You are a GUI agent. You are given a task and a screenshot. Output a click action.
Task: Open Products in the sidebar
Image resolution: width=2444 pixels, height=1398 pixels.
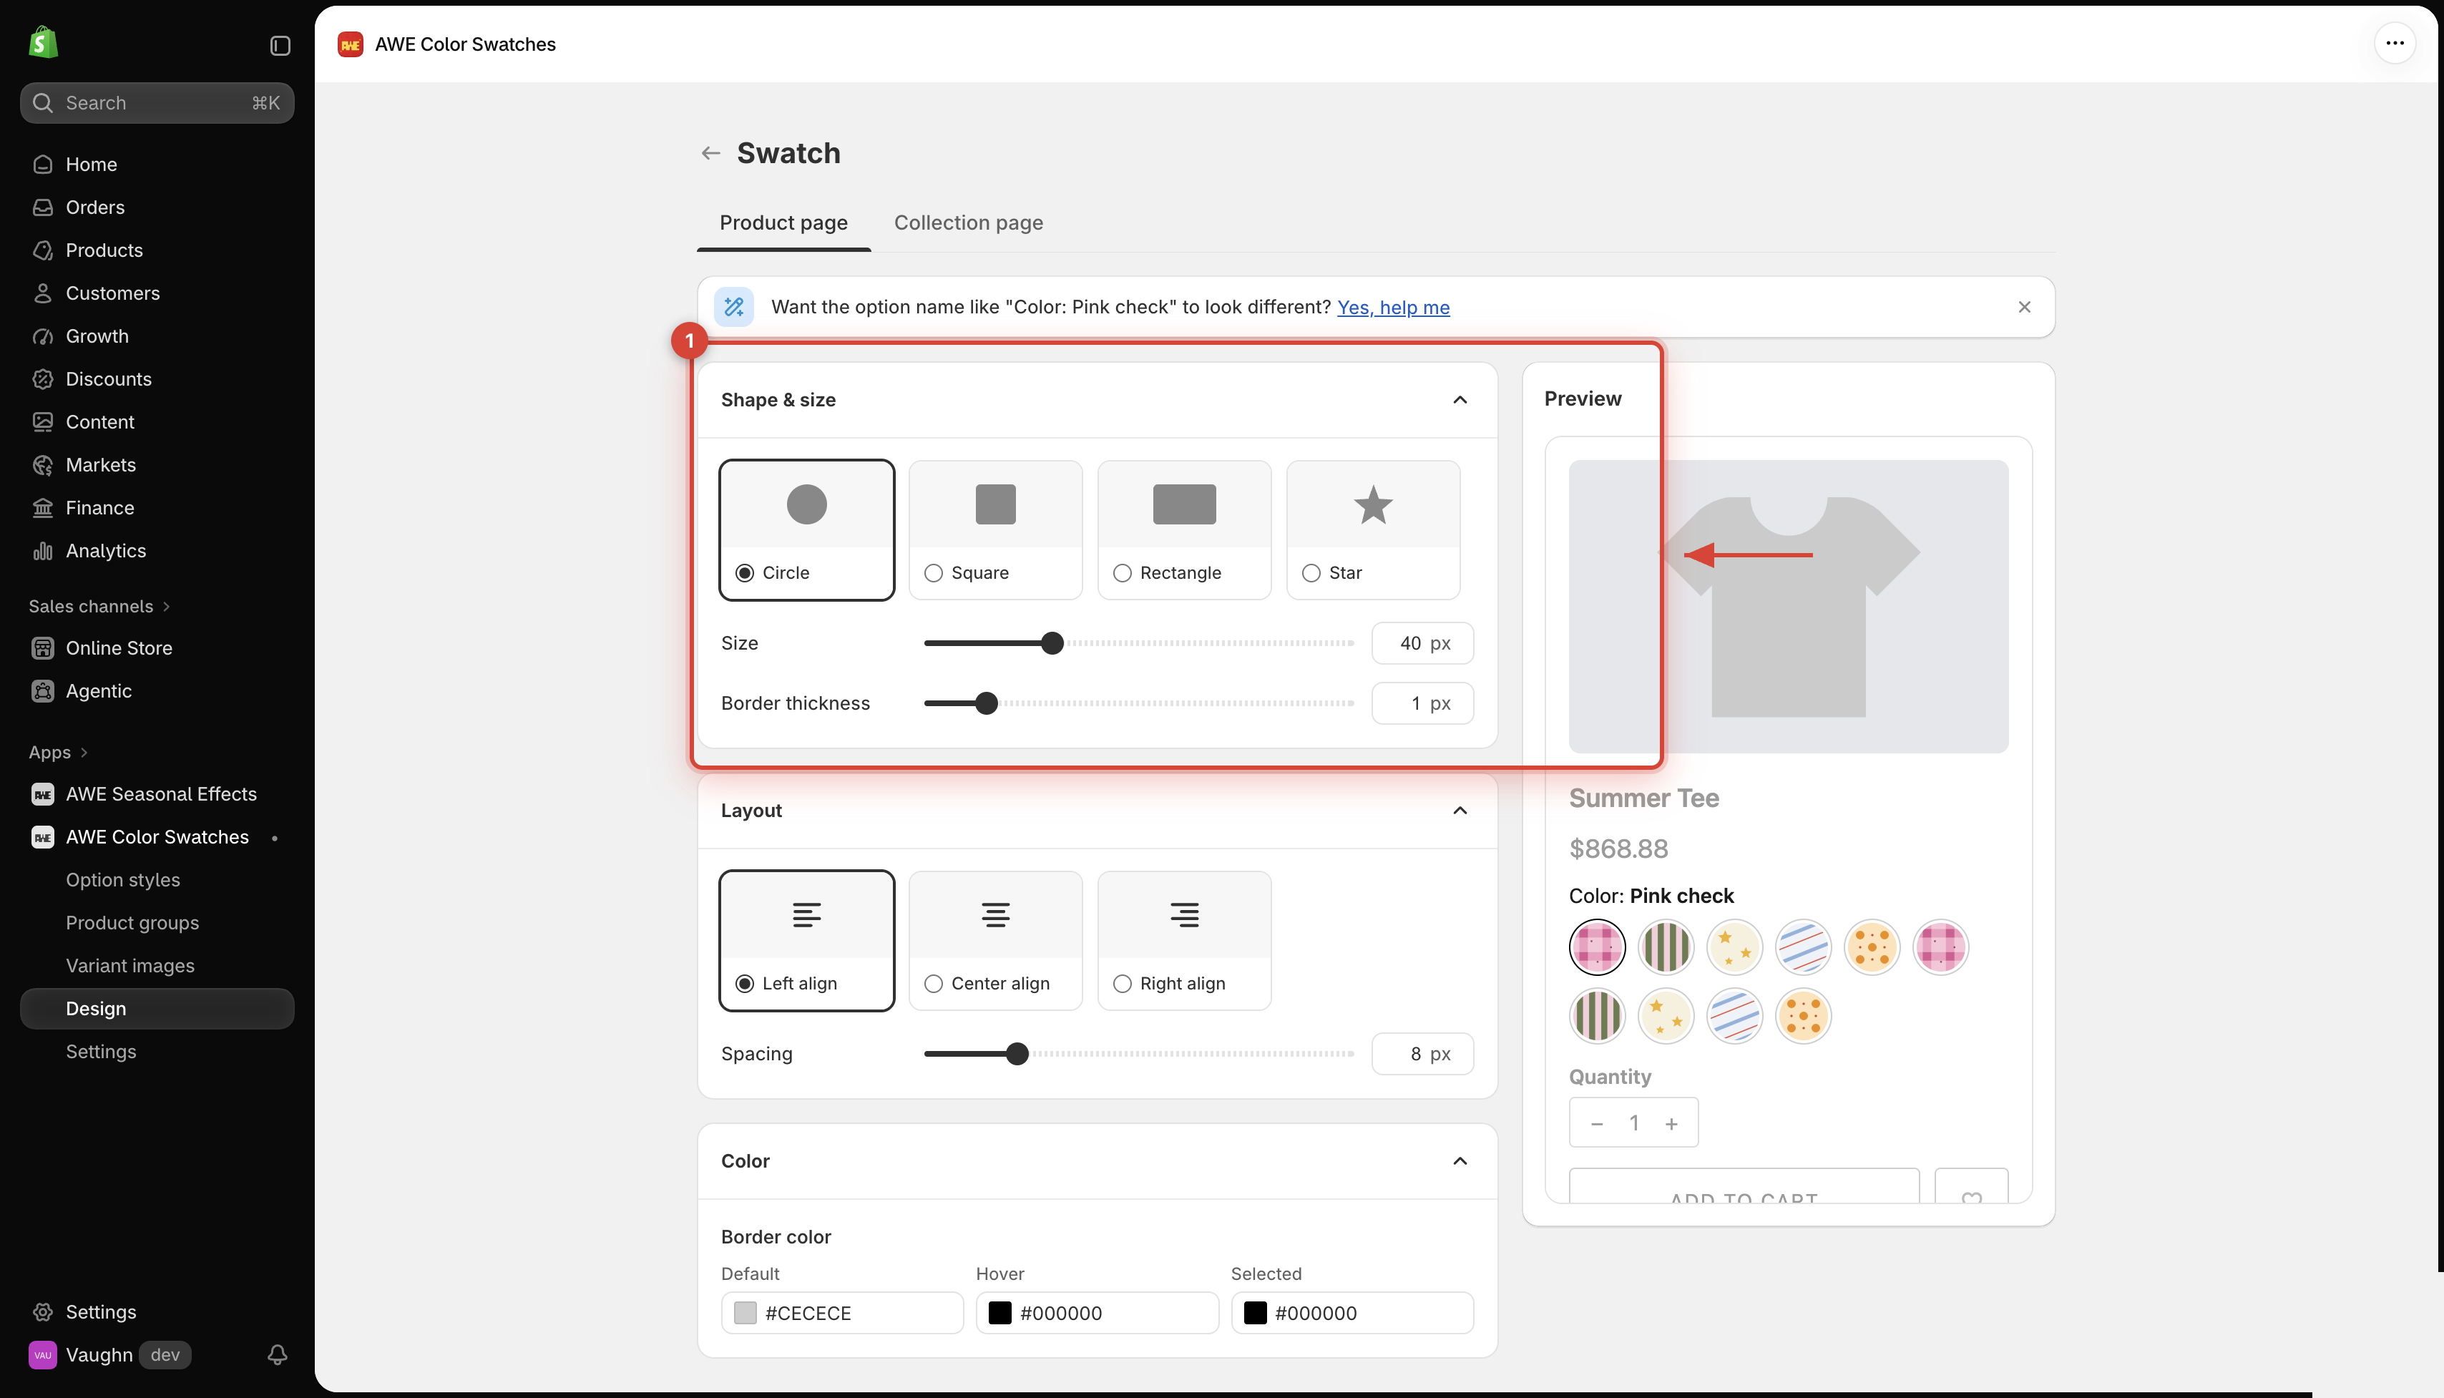(157, 250)
